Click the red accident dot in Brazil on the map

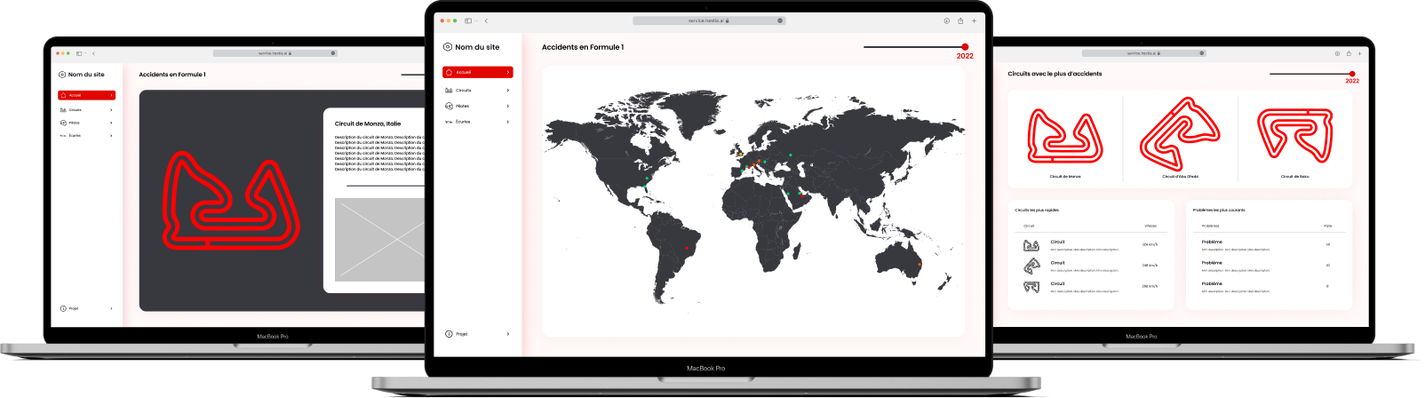(687, 249)
